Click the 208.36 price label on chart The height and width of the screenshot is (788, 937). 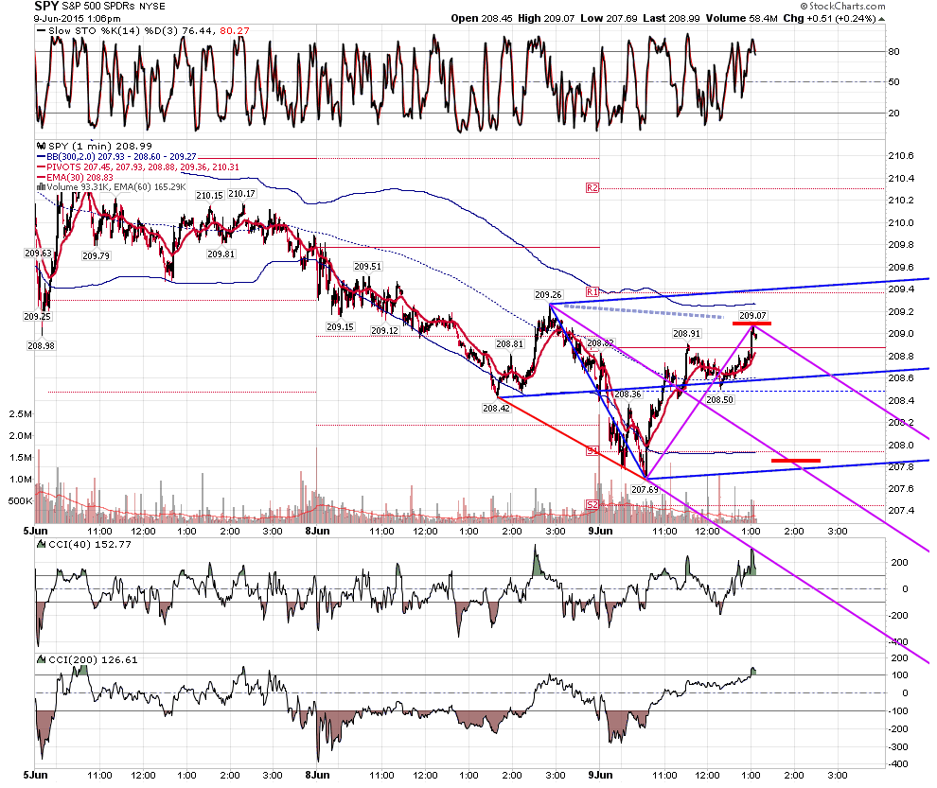point(628,394)
